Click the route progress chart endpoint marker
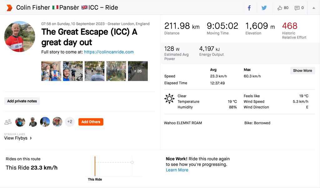Image resolution: width=320 pixels, height=188 pixels. click(132, 162)
